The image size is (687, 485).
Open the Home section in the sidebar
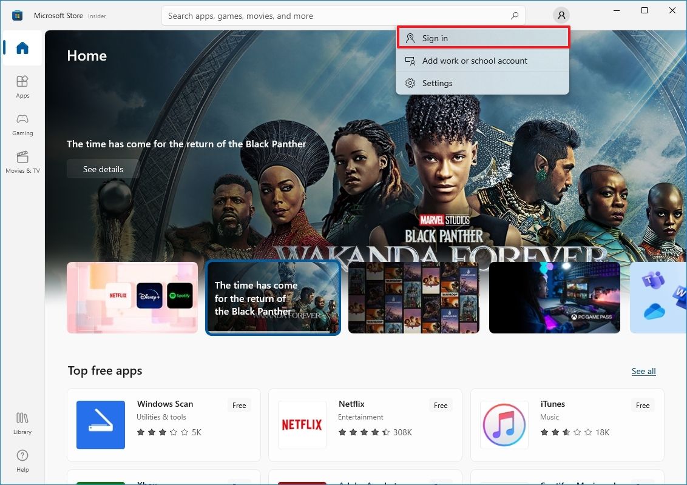[x=22, y=48]
